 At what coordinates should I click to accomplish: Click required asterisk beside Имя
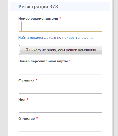pos(27,99)
